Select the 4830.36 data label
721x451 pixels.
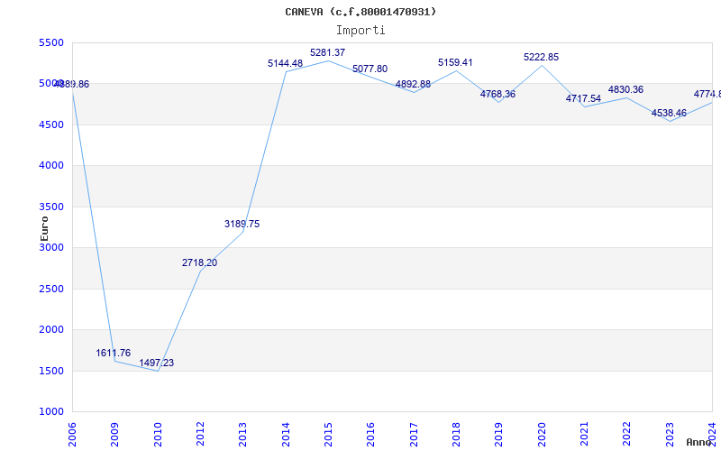click(625, 89)
